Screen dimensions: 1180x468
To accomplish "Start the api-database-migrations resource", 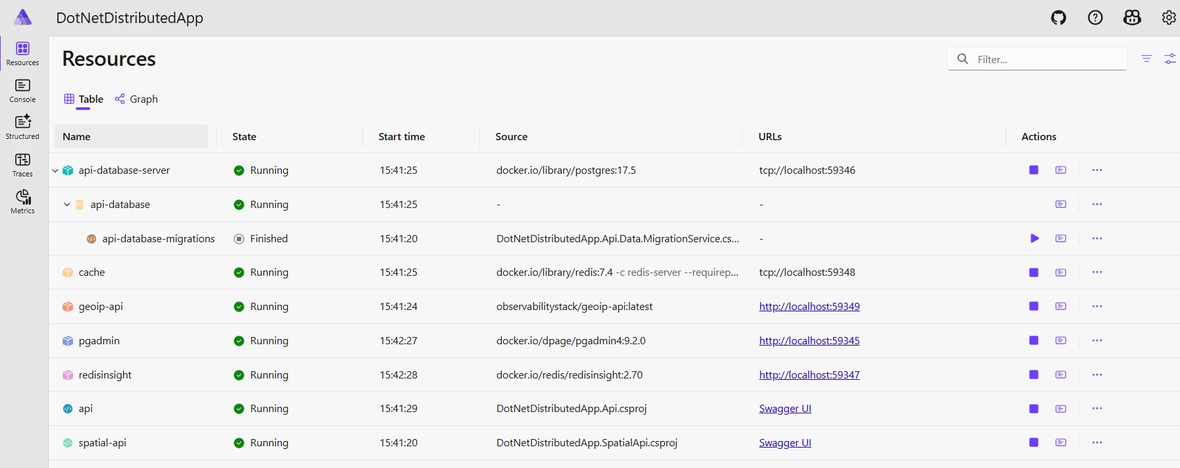I will [1034, 238].
